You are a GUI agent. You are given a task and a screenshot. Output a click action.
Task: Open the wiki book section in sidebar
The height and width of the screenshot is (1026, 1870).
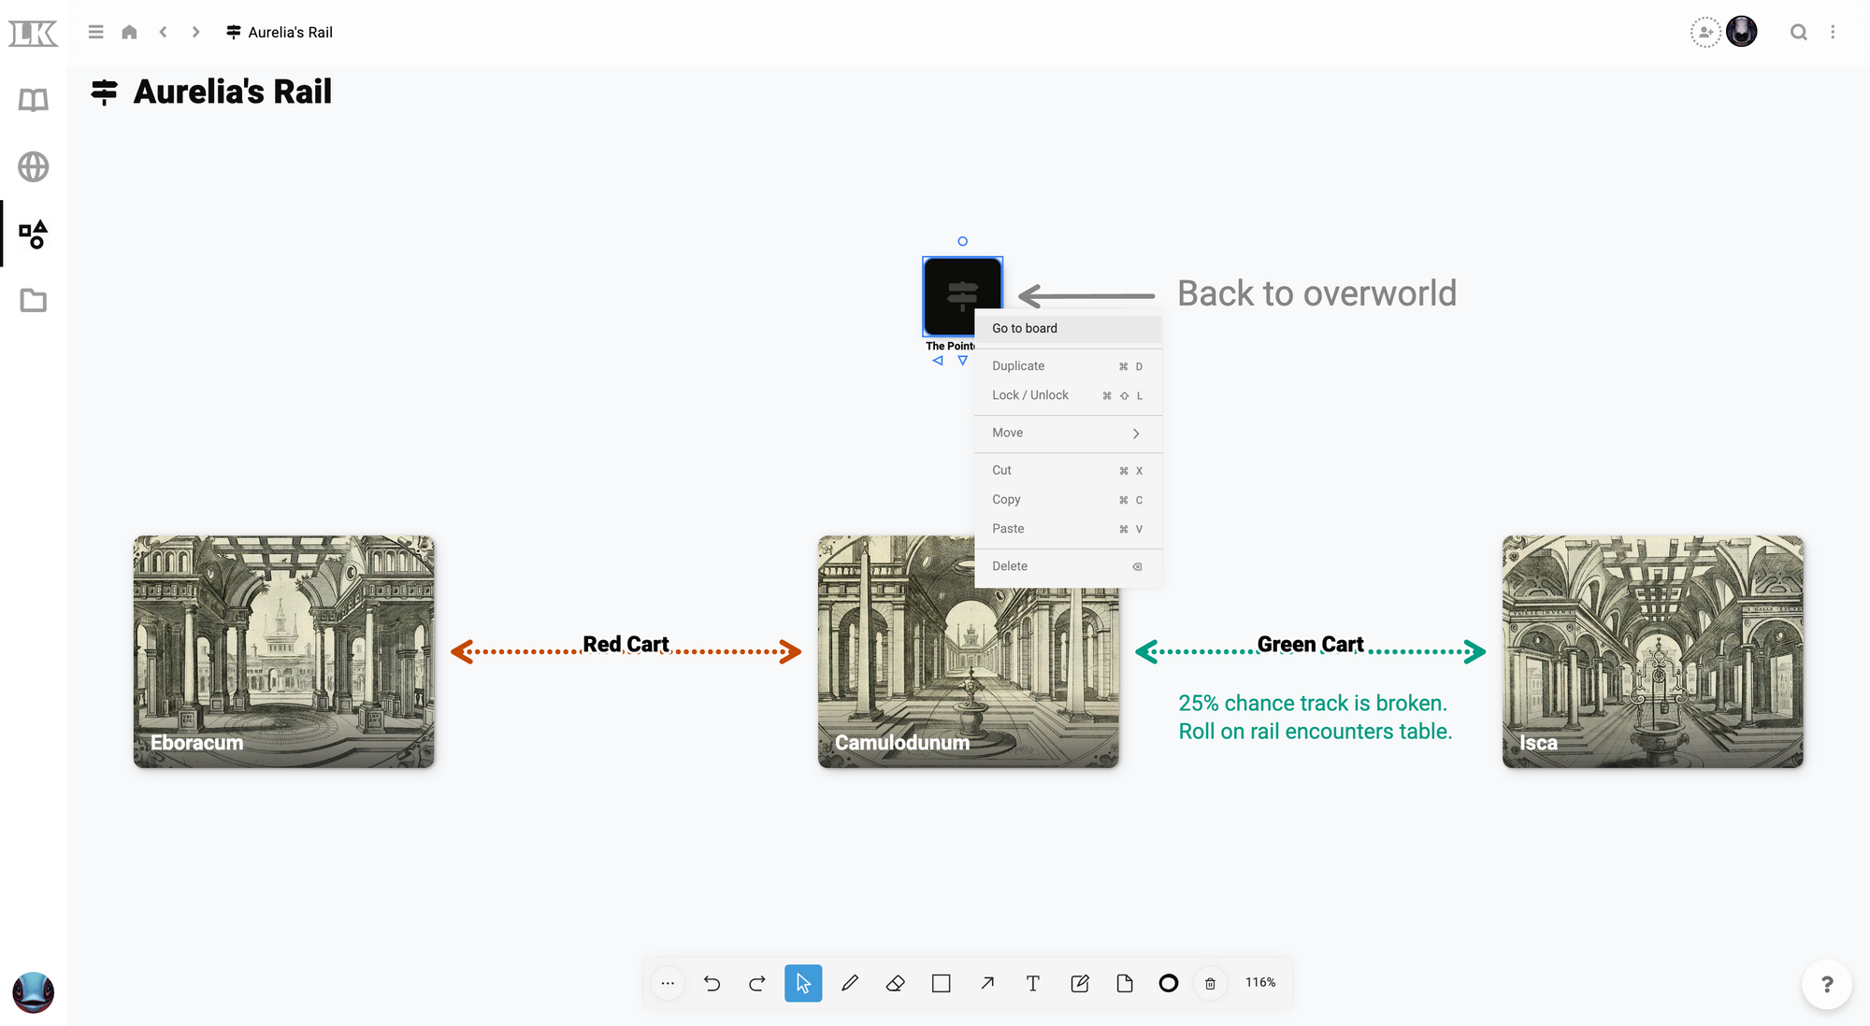pyautogui.click(x=33, y=101)
